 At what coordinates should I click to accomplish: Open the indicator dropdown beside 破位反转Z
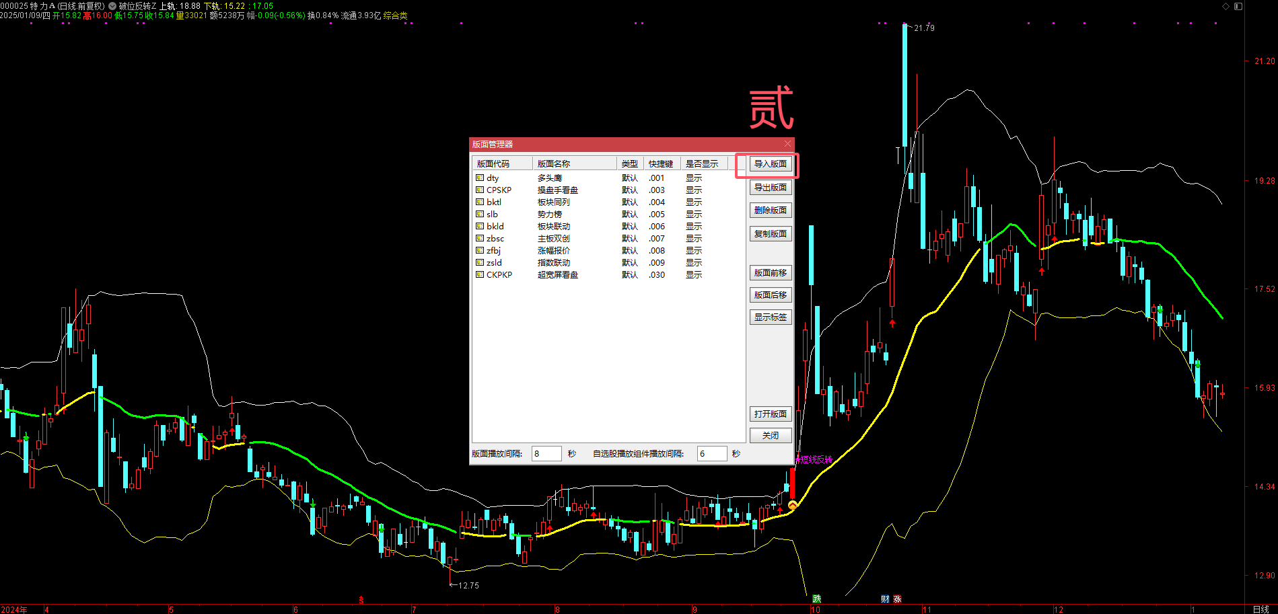pos(112,6)
